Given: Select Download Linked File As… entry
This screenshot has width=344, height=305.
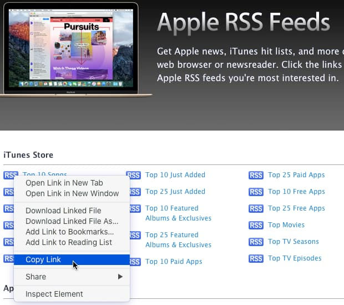Looking at the screenshot, I should coord(72,221).
